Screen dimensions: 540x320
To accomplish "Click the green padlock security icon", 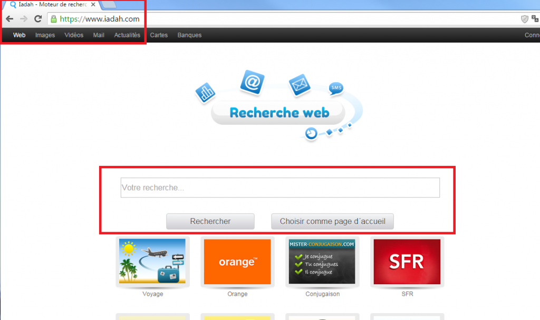I will coord(53,19).
